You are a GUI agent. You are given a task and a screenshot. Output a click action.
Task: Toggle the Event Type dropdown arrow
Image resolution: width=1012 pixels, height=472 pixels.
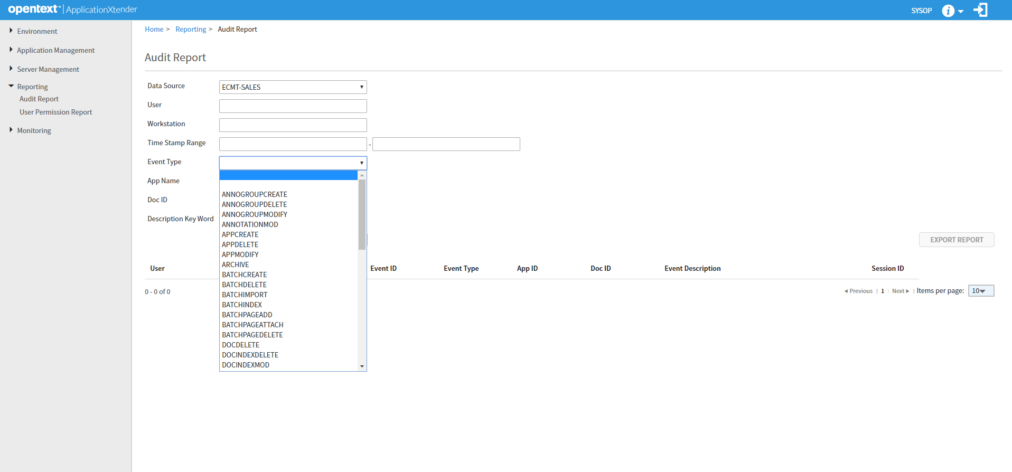coord(362,163)
